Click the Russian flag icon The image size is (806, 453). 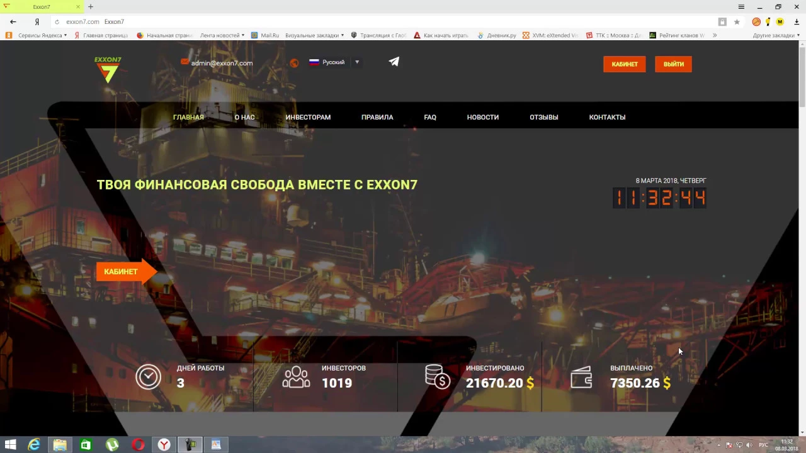[x=314, y=62]
